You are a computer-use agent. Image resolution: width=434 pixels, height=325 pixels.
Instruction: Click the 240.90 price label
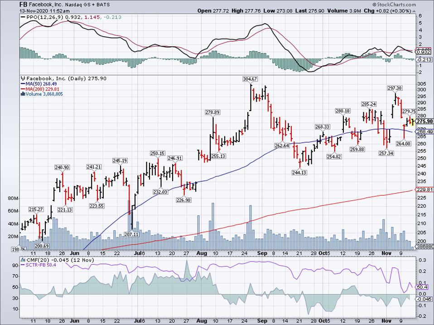point(62,167)
